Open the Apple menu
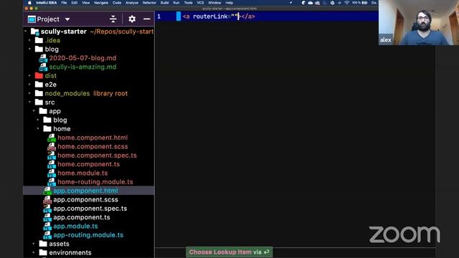Viewport: 459px width, 258px height. [x=29, y=3]
